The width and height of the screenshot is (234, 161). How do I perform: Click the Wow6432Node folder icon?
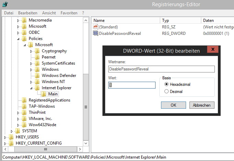tap(24, 125)
